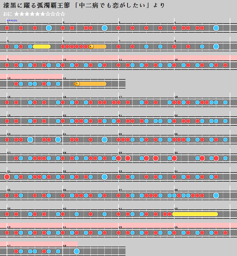Click the large blue note ending measure 8
The height and width of the screenshot is (256, 237).
(216, 47)
